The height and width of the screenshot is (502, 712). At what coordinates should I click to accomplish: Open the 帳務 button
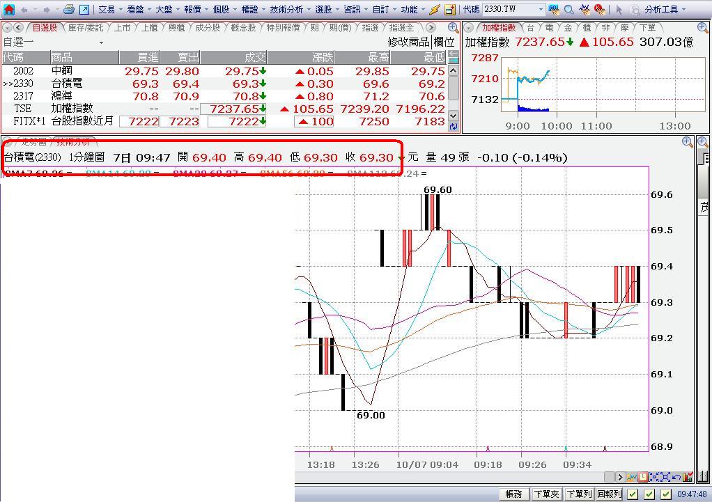(x=514, y=494)
